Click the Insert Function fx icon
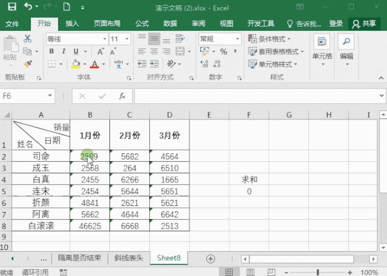The width and height of the screenshot is (387, 276). click(x=122, y=96)
